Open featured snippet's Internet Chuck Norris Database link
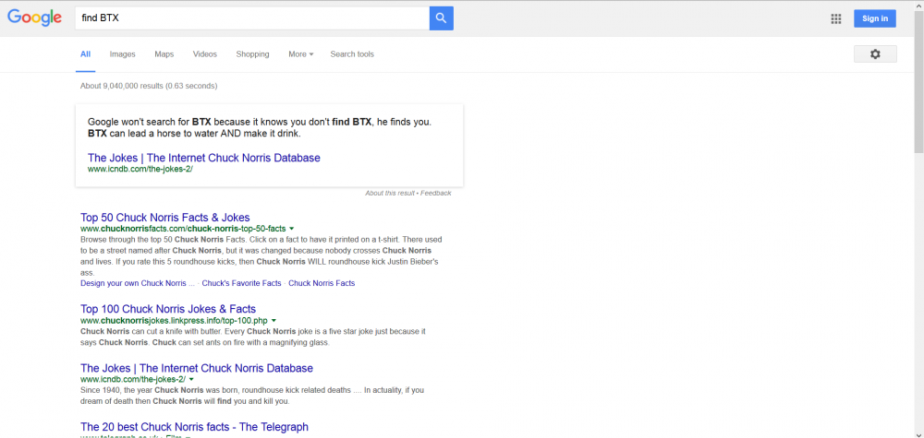The height and width of the screenshot is (438, 924). tap(203, 158)
